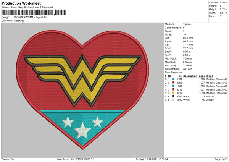Click the Max Stitch value 7.6 mm

[187, 58]
